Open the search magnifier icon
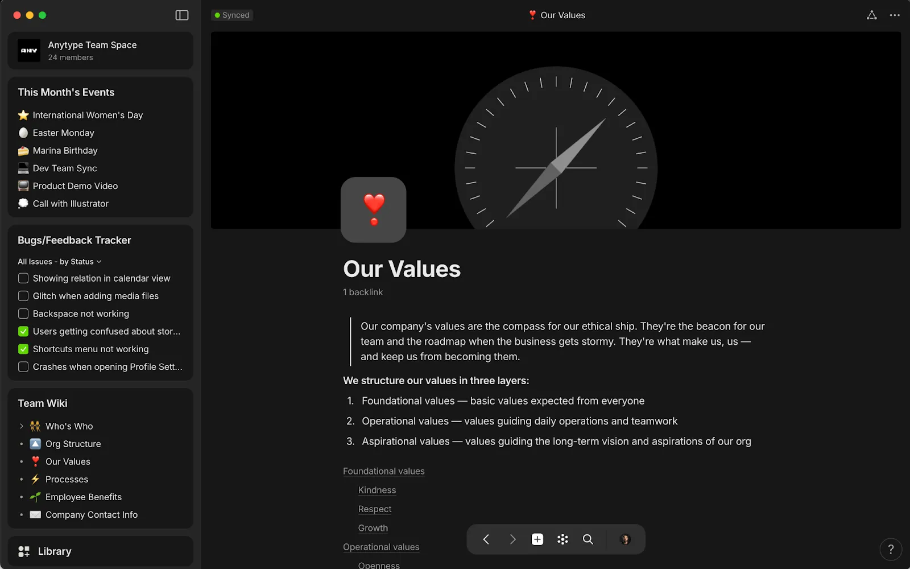910x569 pixels. point(588,539)
